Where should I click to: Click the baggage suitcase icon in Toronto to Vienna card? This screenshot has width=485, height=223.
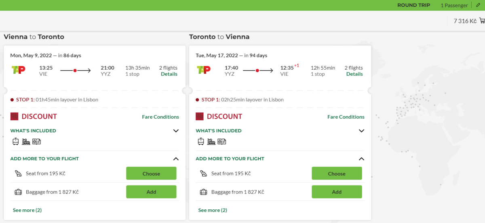[203, 192]
